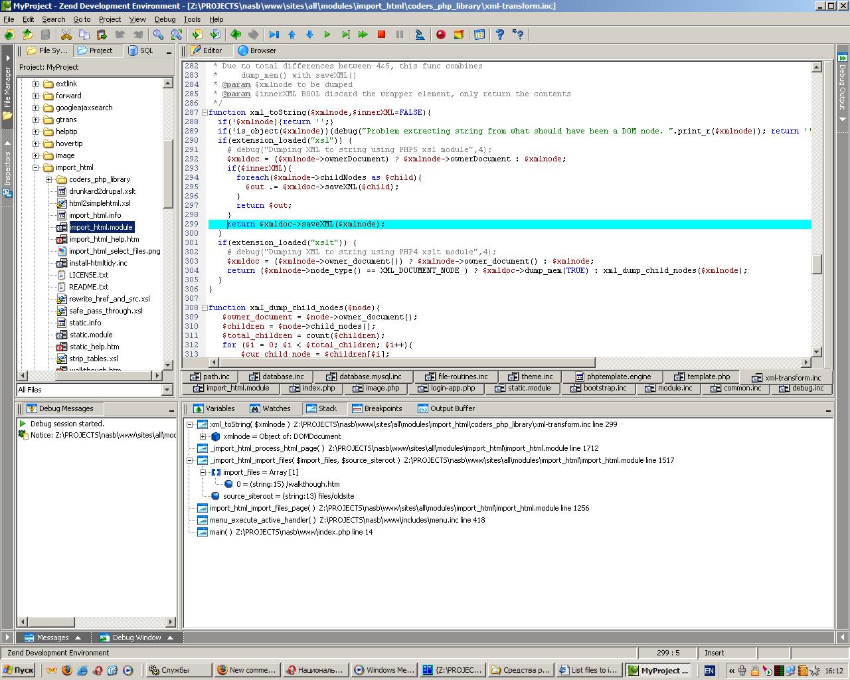
Task: Click the editor vertical scrollbar thumb
Action: (x=817, y=264)
